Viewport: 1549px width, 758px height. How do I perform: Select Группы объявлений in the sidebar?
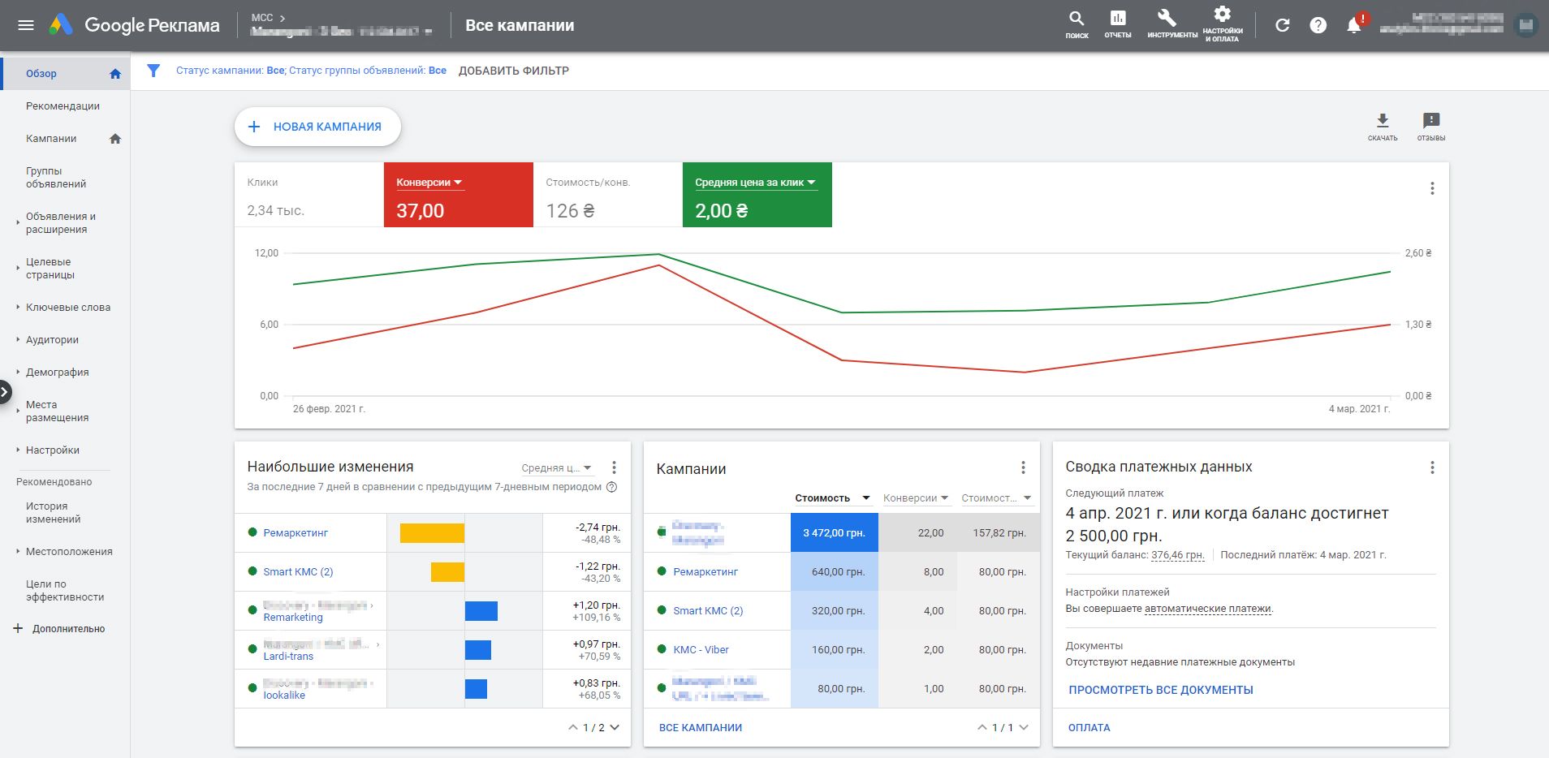click(55, 178)
